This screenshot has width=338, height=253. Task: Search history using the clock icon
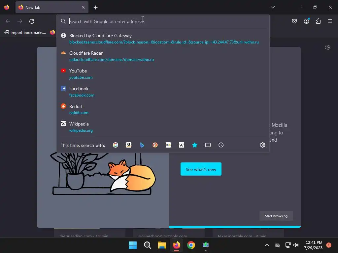tap(221, 145)
